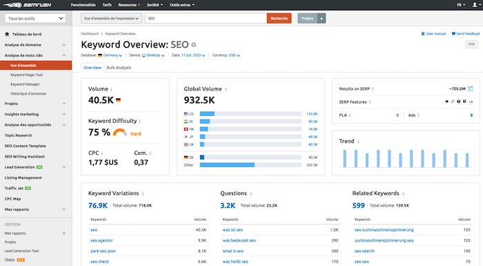Click the info icon beside Ads
This screenshot has width=483, height=266.
[419, 115]
